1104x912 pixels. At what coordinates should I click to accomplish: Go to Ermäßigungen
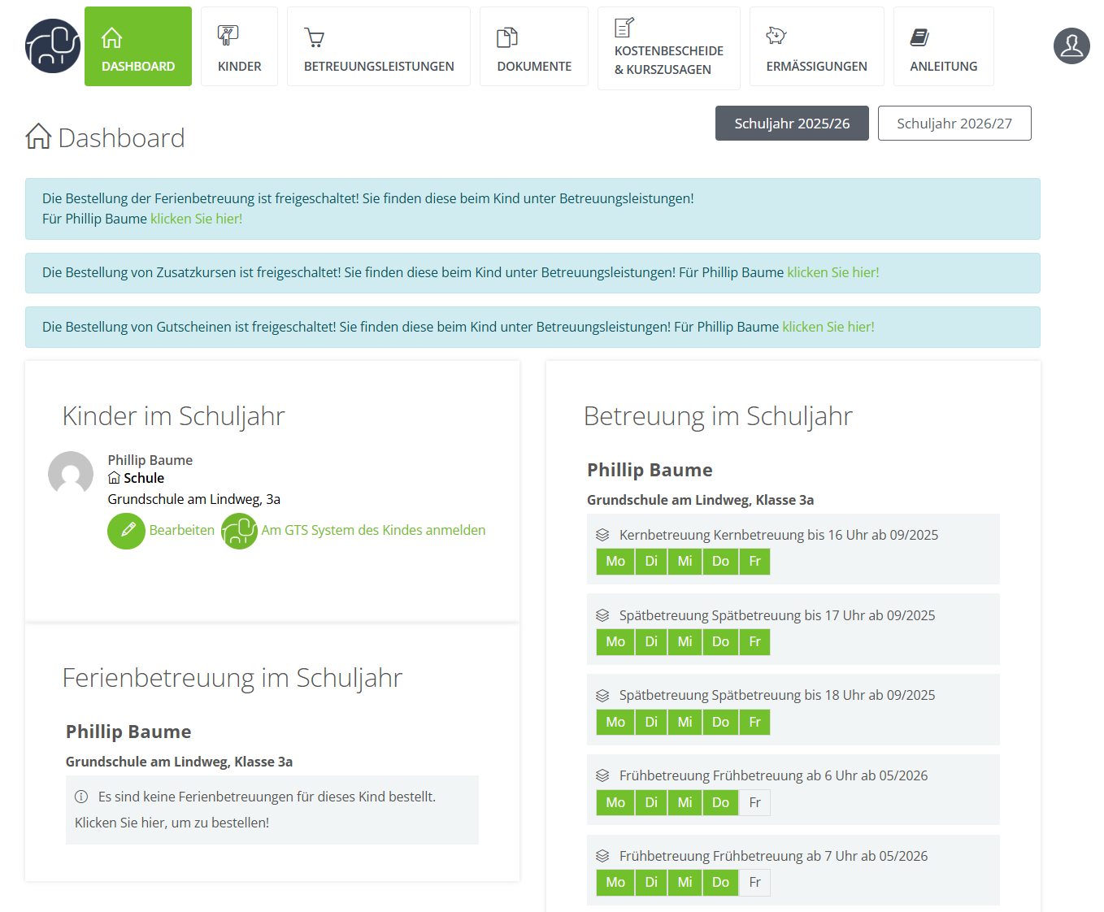[x=816, y=46]
